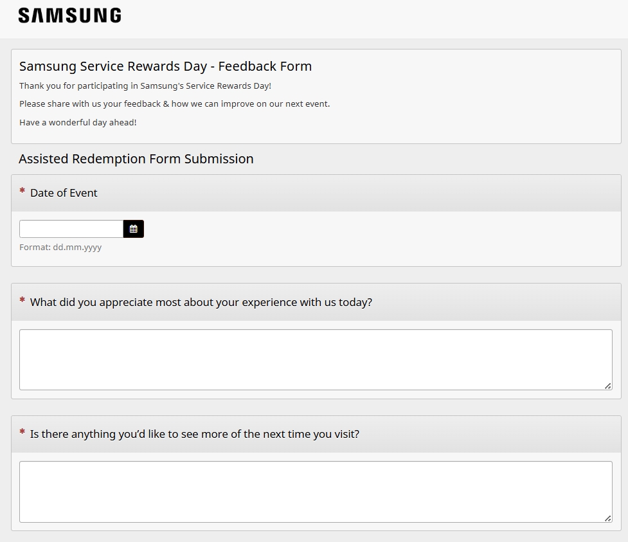The height and width of the screenshot is (542, 628).
Task: Click the 'Assisted Redemption Form Submission' heading
Action: click(x=136, y=159)
